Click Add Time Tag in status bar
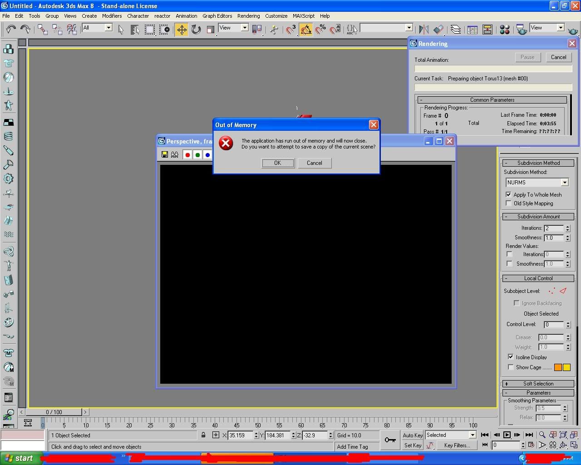581x465 pixels. coord(352,447)
